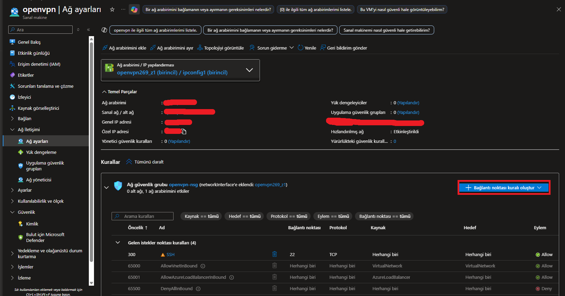Open Ağ yöneticisi in the sidebar
565x296 pixels.
[x=39, y=180]
